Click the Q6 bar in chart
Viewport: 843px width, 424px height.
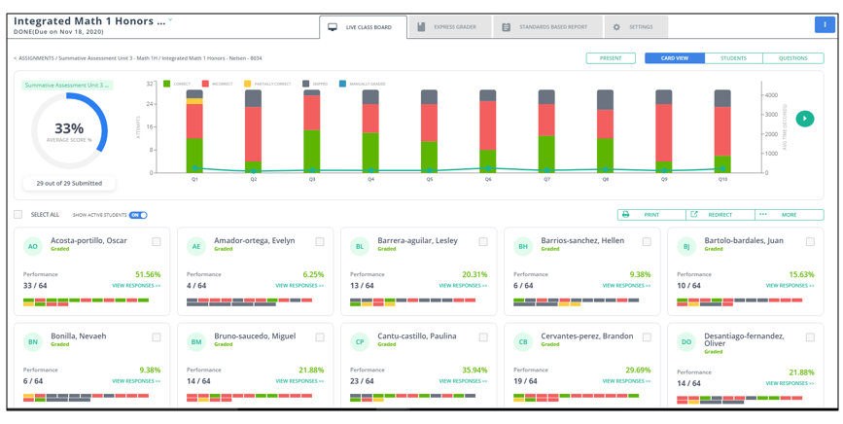click(x=488, y=131)
